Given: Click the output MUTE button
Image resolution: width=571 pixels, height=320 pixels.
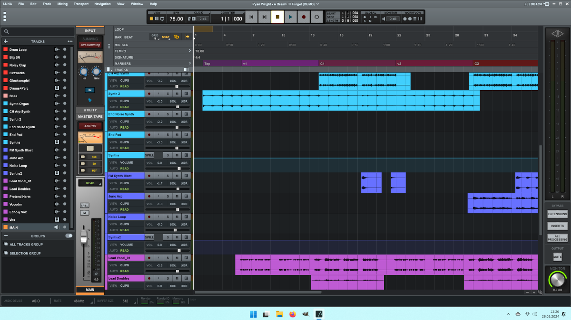Looking at the screenshot, I should tap(557, 257).
